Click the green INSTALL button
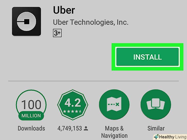Image resolution: width=187 pixels, height=140 pixels. [x=147, y=57]
